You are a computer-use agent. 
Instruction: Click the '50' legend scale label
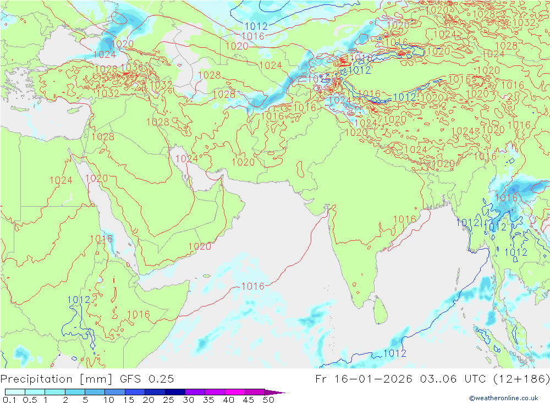268,400
